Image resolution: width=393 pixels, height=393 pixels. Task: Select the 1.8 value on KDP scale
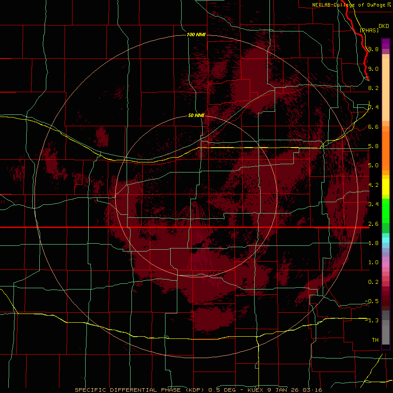(x=373, y=243)
